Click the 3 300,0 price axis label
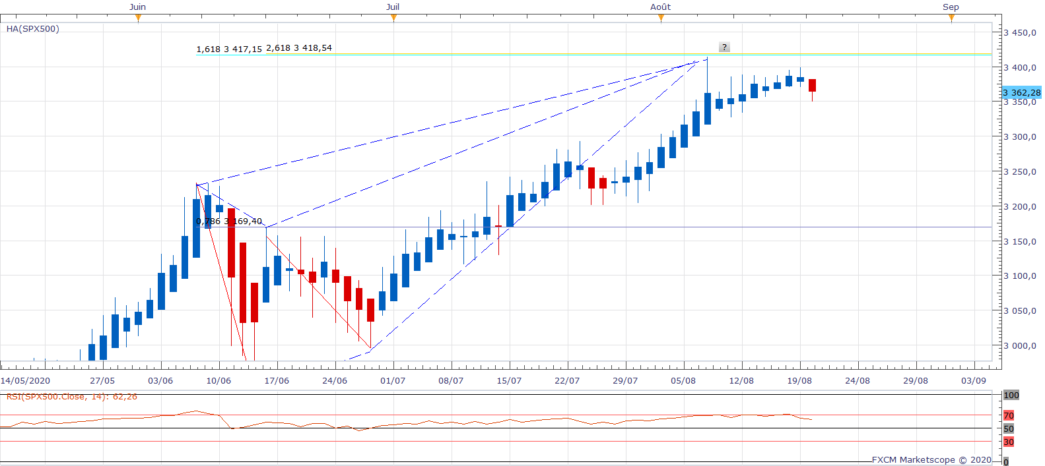This screenshot has height=466, width=1045. coord(1020,137)
